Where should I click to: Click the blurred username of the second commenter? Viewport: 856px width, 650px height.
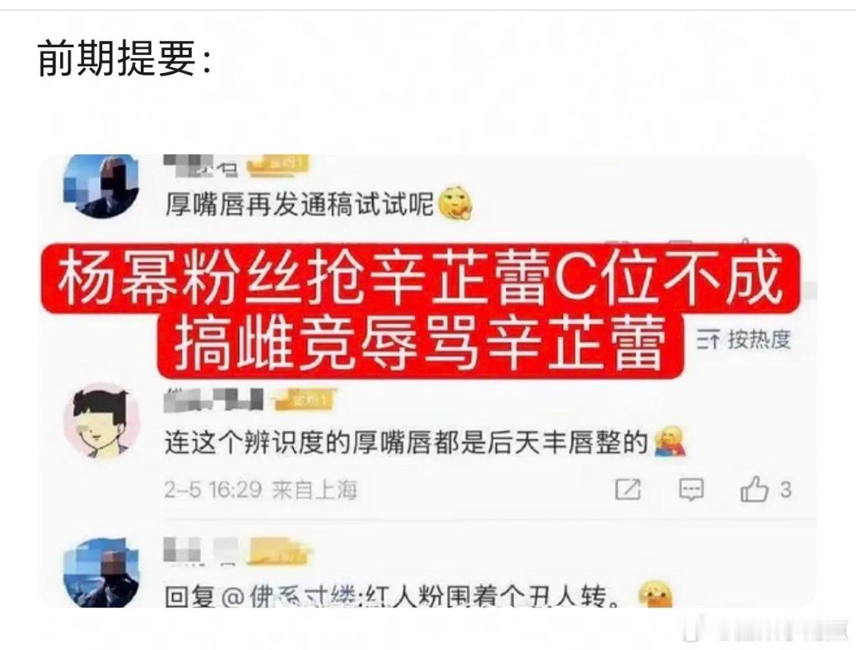[213, 400]
